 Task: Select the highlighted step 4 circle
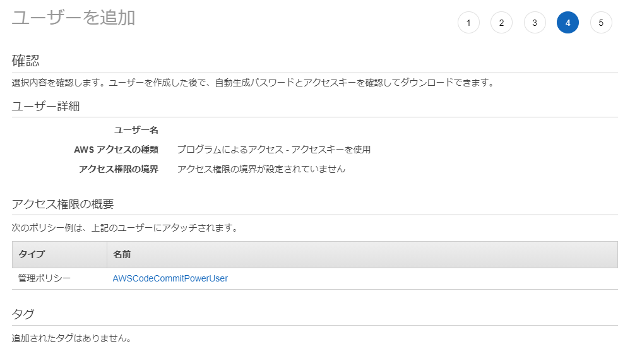coord(568,23)
